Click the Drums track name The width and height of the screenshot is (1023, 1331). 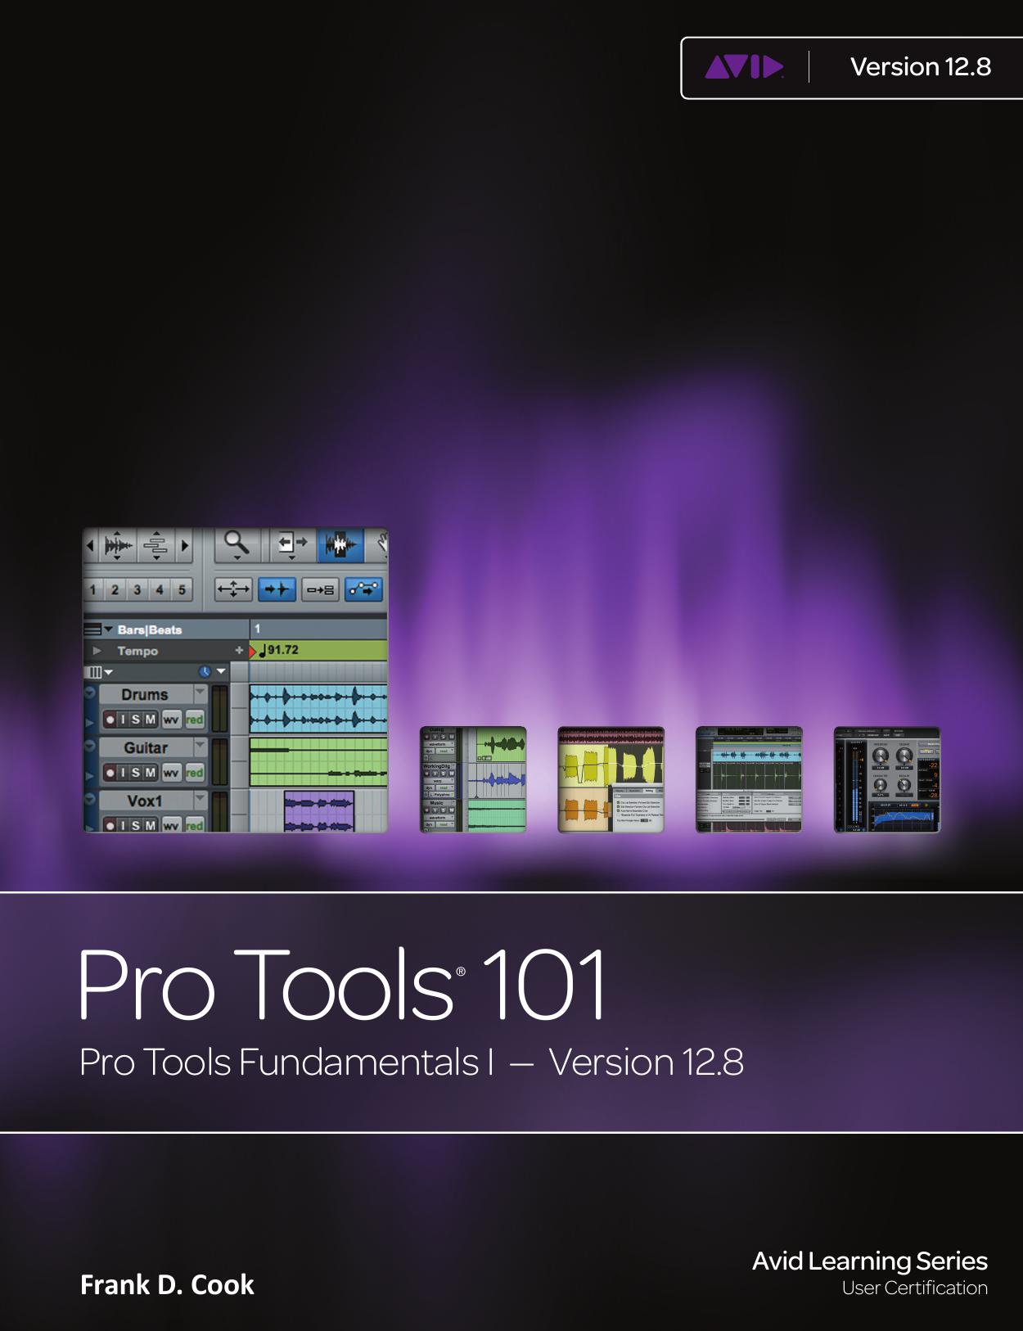point(145,694)
